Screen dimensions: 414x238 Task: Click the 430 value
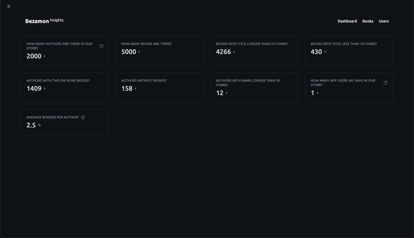point(316,52)
